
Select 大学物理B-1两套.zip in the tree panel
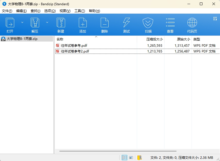pyautogui.click(x=27, y=39)
